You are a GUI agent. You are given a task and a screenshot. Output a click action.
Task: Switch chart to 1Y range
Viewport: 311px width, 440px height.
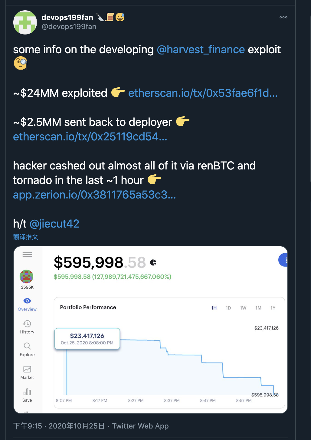coord(273,308)
